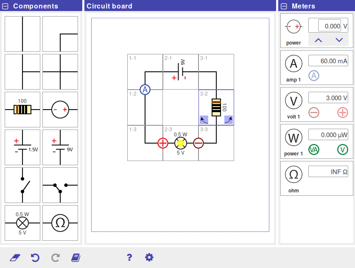Viewport: 355px width, 268px height.
Task: Toggle the amp 1 ammeter probe
Action: point(314,76)
